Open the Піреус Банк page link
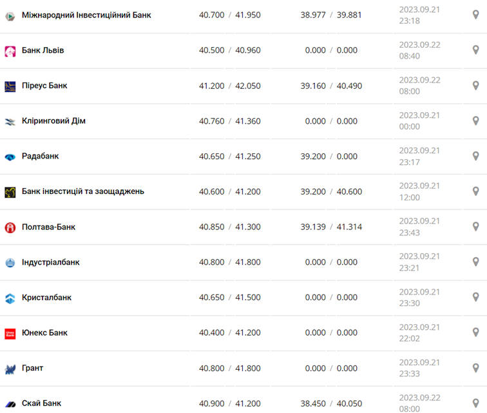Screen dimensions: 487x413 [44, 86]
